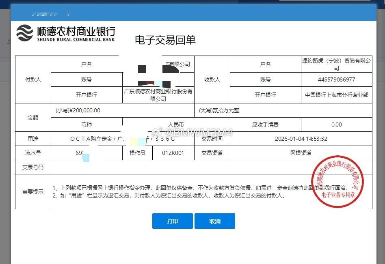This screenshot has height=264, width=385.
Task: Click the 用途 row label
Action: (33, 139)
